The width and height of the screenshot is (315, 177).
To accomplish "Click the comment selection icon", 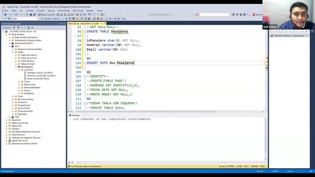I will click(x=106, y=19).
